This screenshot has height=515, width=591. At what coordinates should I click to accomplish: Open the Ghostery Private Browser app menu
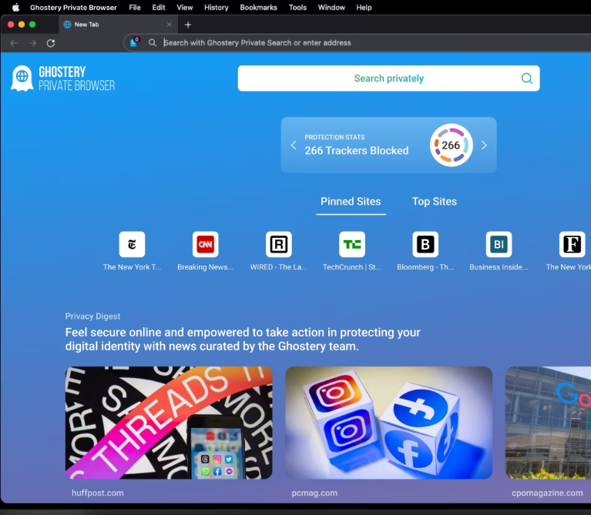click(73, 8)
